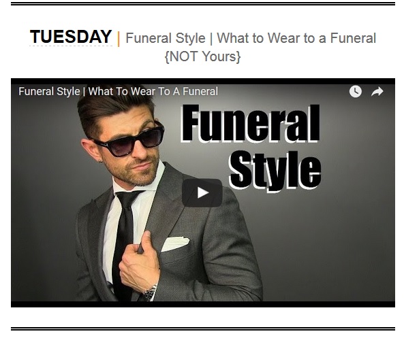Click the dotted underline beneath TUESDAY
Screen dimensions: 404x338
point(71,46)
